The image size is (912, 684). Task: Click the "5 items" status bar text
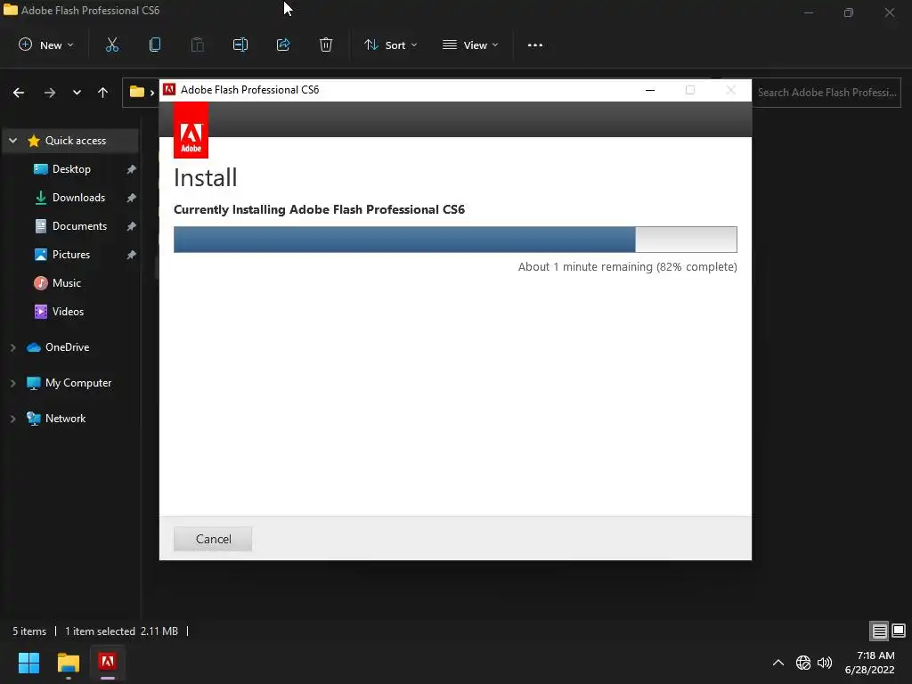[x=29, y=631]
